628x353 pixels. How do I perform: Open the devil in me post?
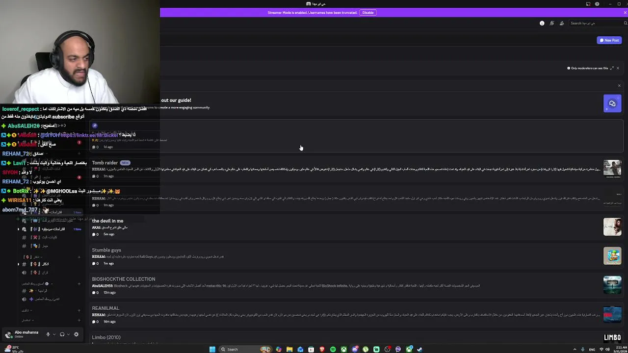point(356,227)
